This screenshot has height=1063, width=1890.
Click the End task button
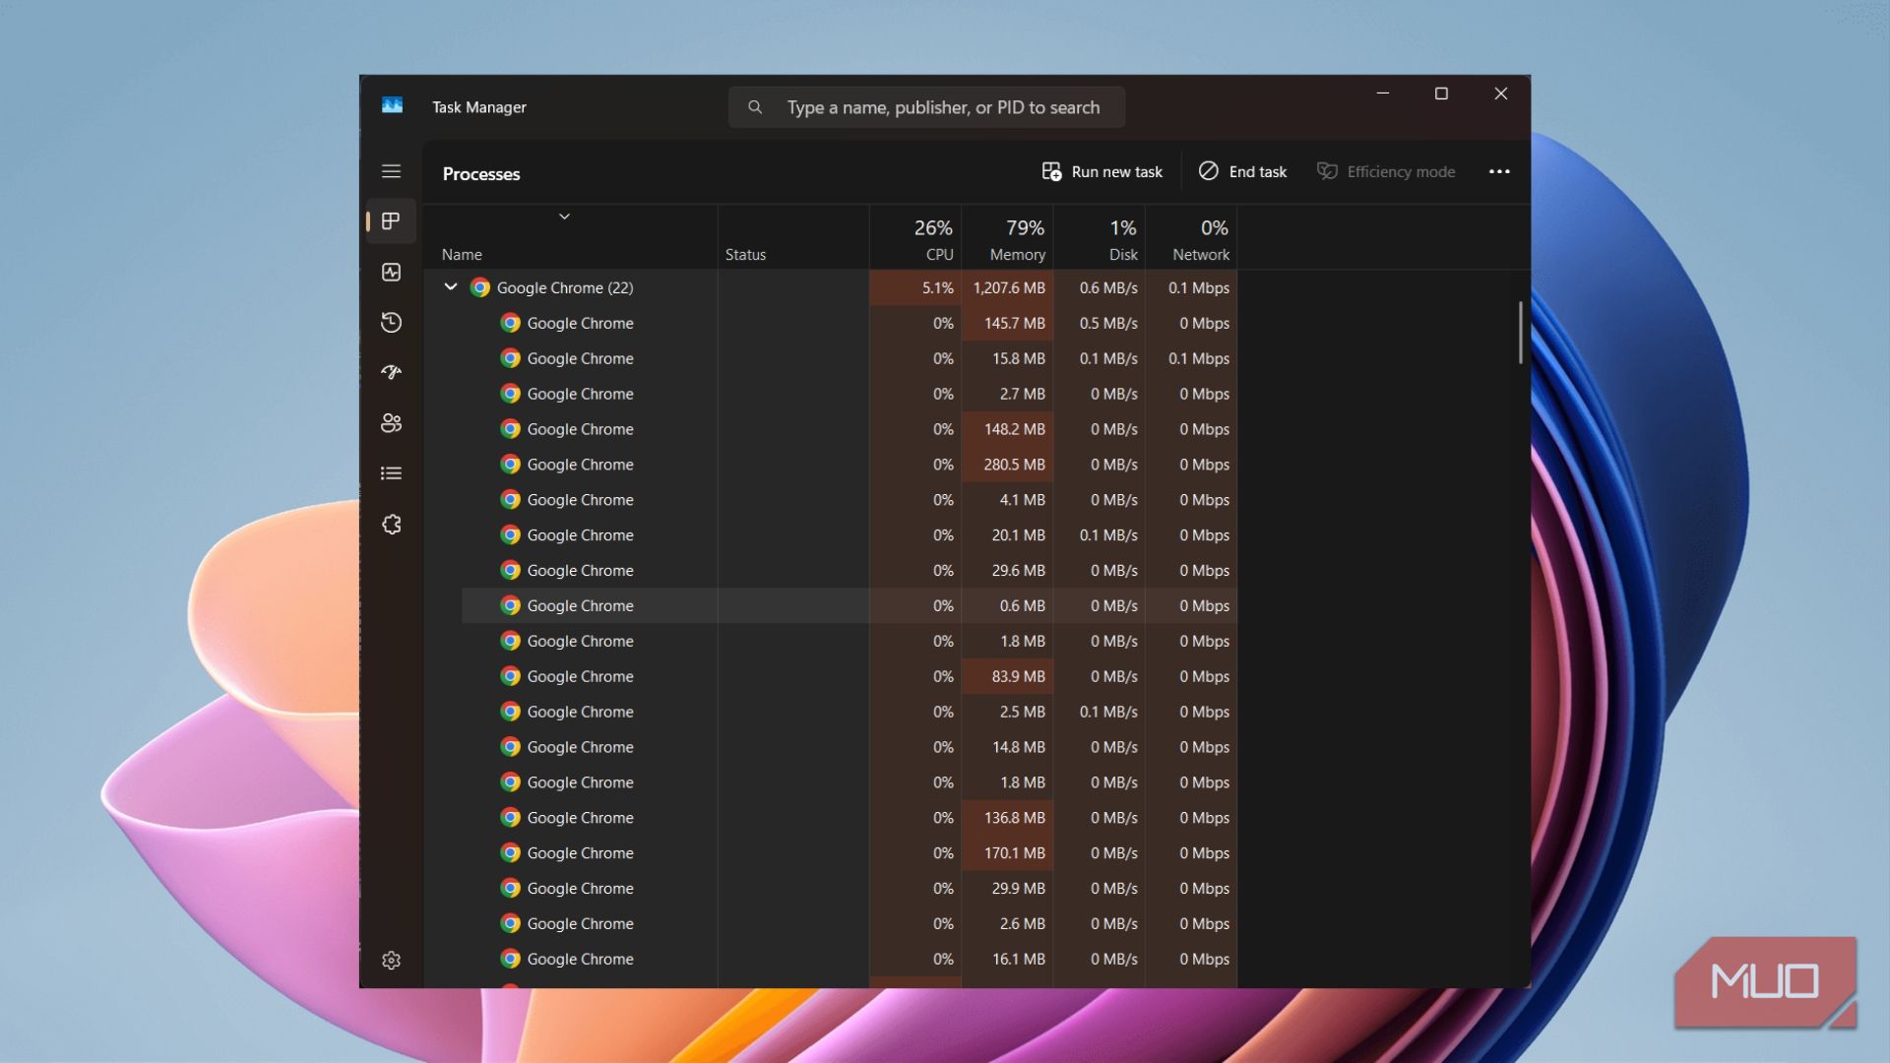[1242, 171]
